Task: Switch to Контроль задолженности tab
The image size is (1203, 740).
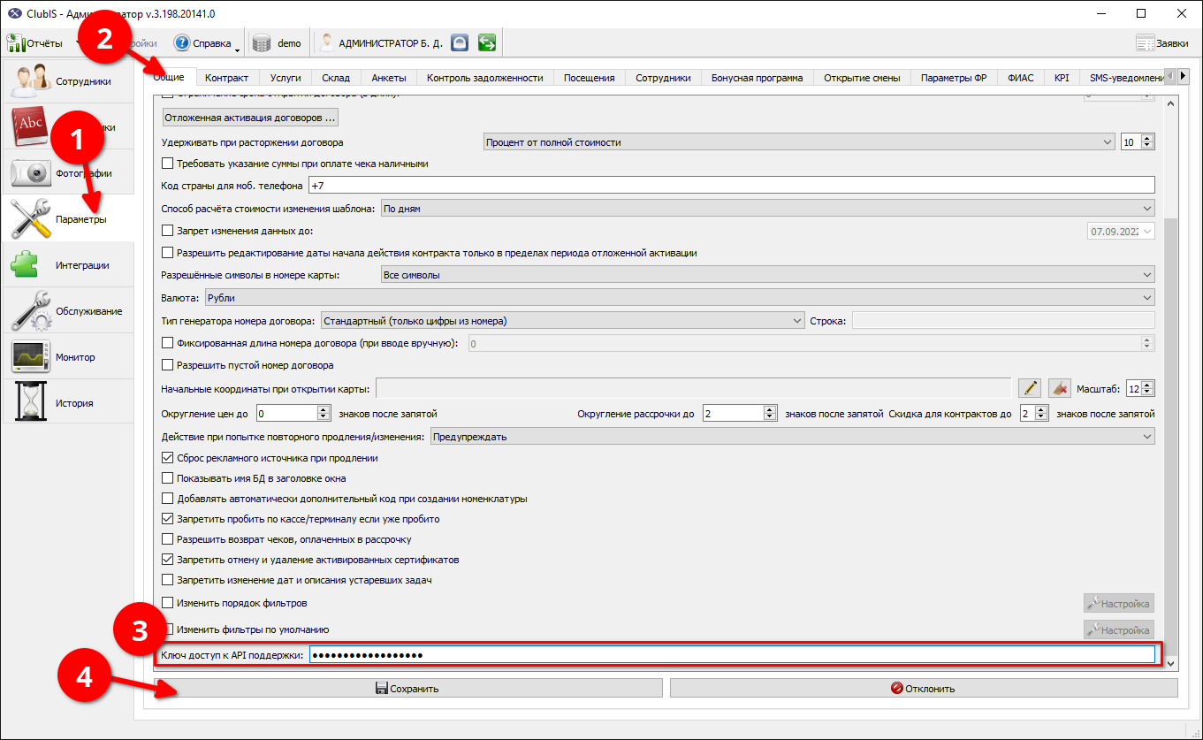Action: (x=484, y=78)
